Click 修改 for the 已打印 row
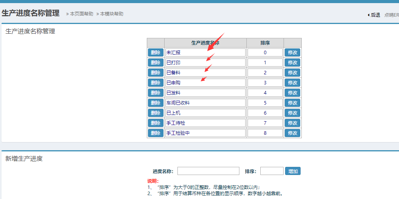Image resolution: width=399 pixels, height=199 pixels. [292, 63]
